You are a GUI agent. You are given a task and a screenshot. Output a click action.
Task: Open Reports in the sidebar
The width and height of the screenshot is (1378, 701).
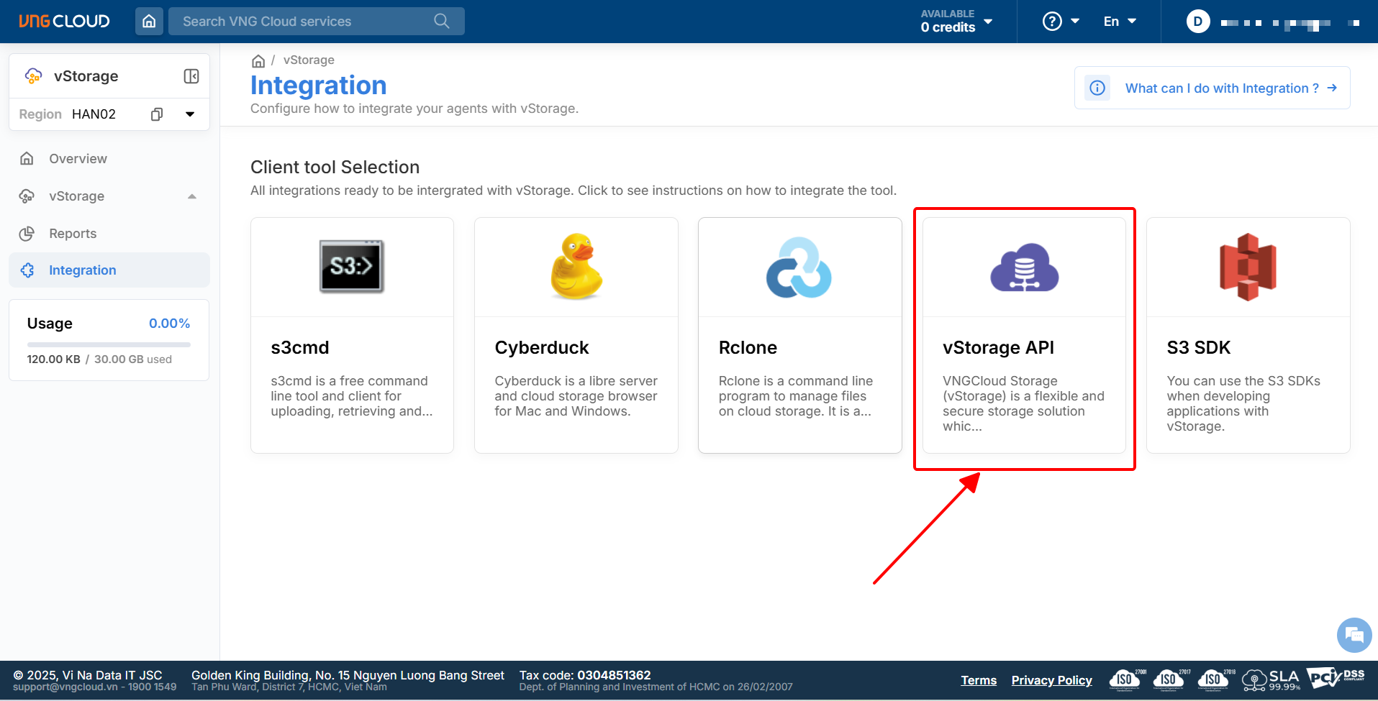click(x=73, y=234)
